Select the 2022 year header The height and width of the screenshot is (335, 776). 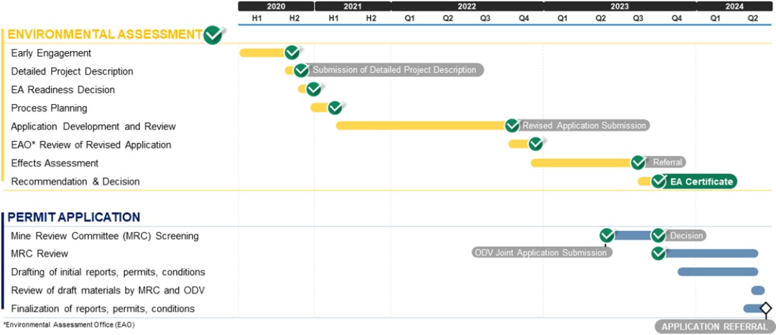point(467,6)
